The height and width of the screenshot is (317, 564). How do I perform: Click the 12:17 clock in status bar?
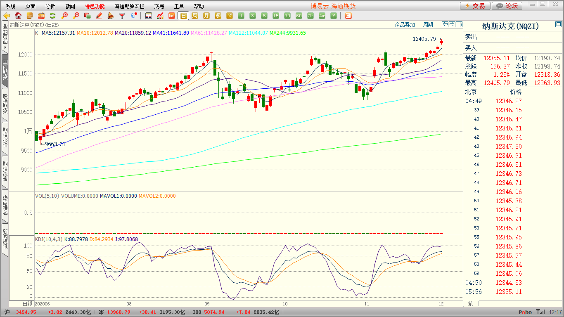[555, 312]
